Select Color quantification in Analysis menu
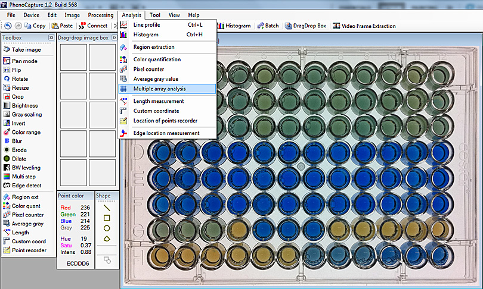 click(x=157, y=59)
